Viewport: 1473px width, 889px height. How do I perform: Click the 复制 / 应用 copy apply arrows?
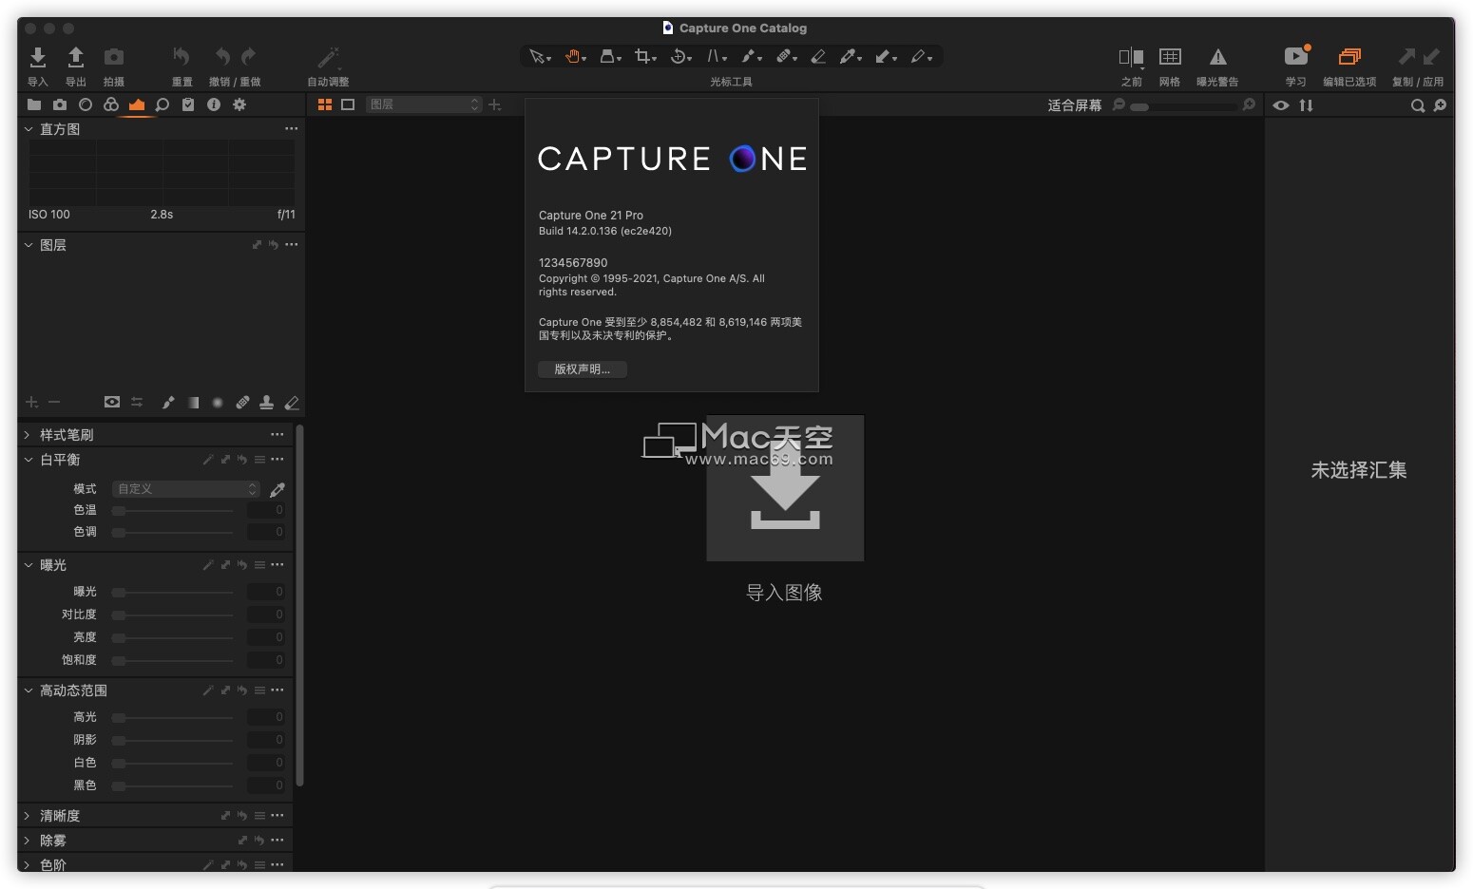[1418, 57]
